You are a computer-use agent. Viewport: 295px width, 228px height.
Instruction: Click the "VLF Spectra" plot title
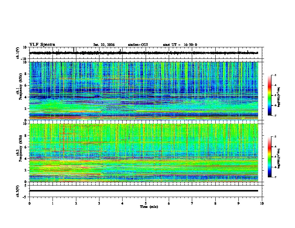click(x=42, y=45)
